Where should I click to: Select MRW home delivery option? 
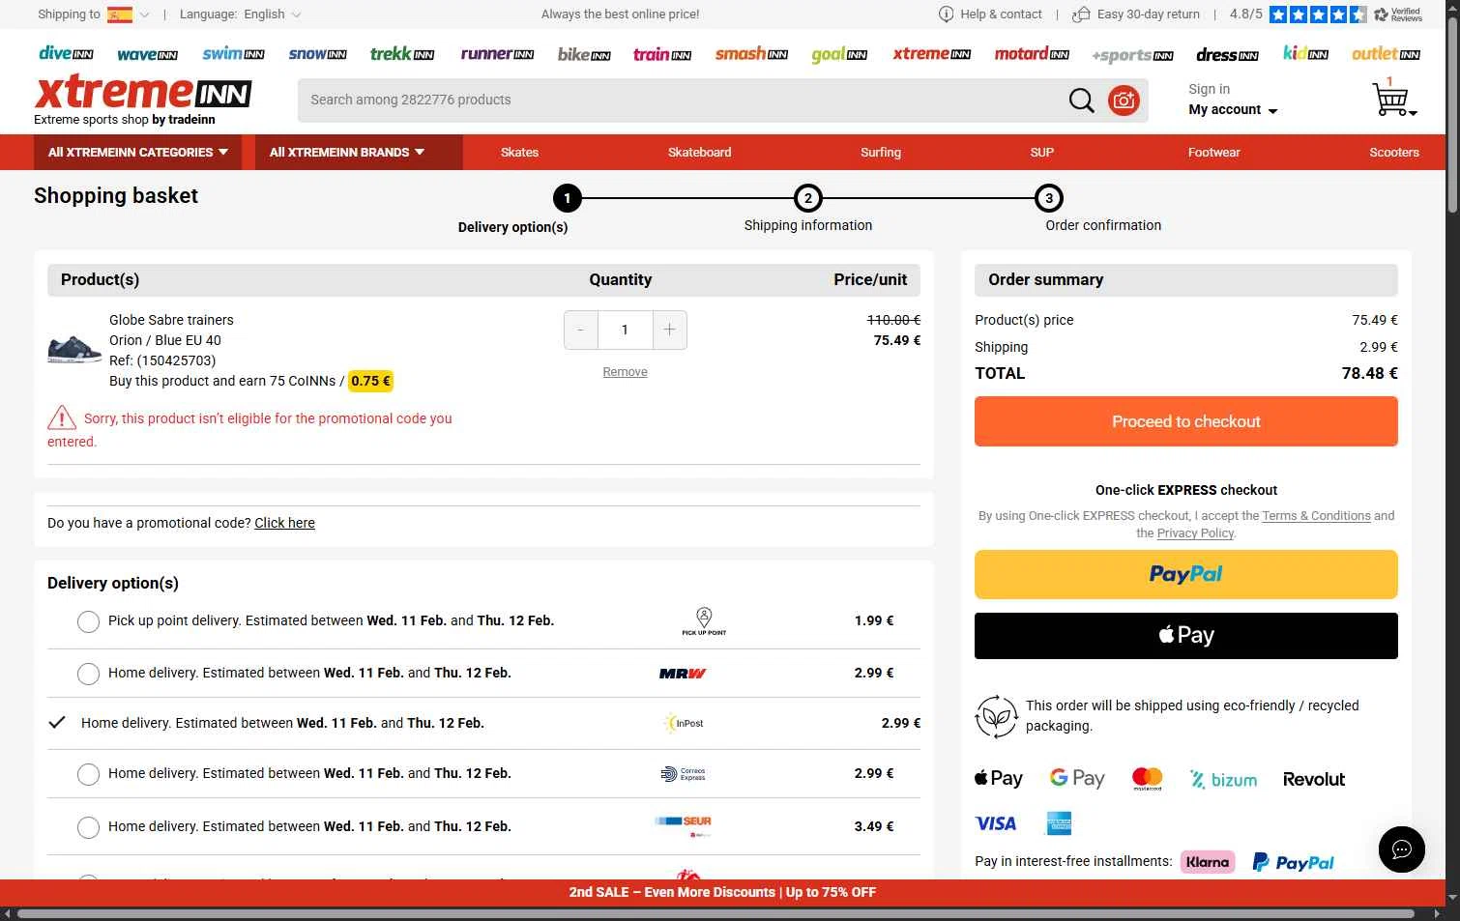(88, 674)
